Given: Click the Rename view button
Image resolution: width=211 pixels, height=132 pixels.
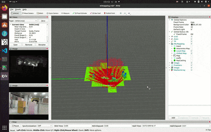Looking at the screenshot, I should [42, 45].
